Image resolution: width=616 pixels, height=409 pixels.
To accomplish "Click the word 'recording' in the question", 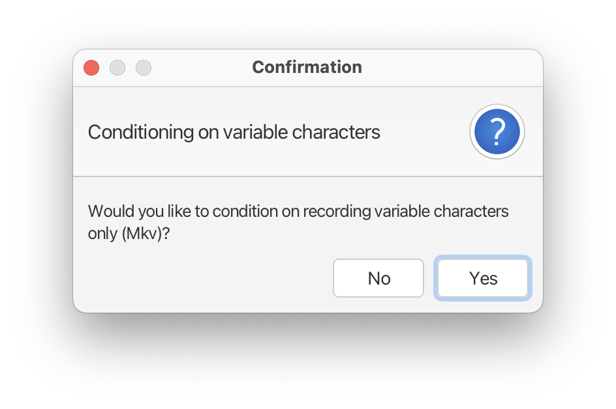I will 337,212.
